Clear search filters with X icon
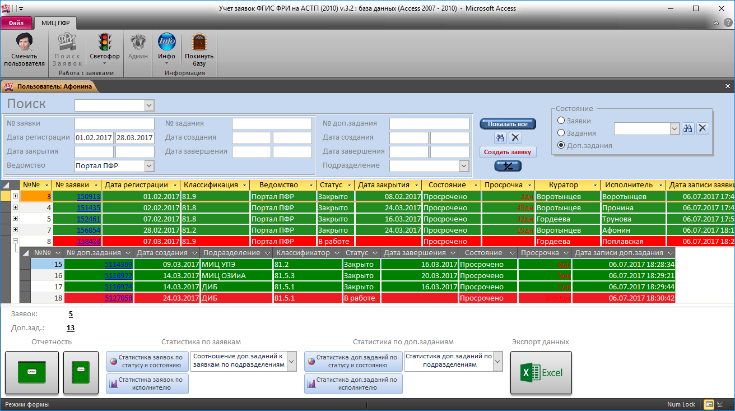The height and width of the screenshot is (411, 735). 515,138
